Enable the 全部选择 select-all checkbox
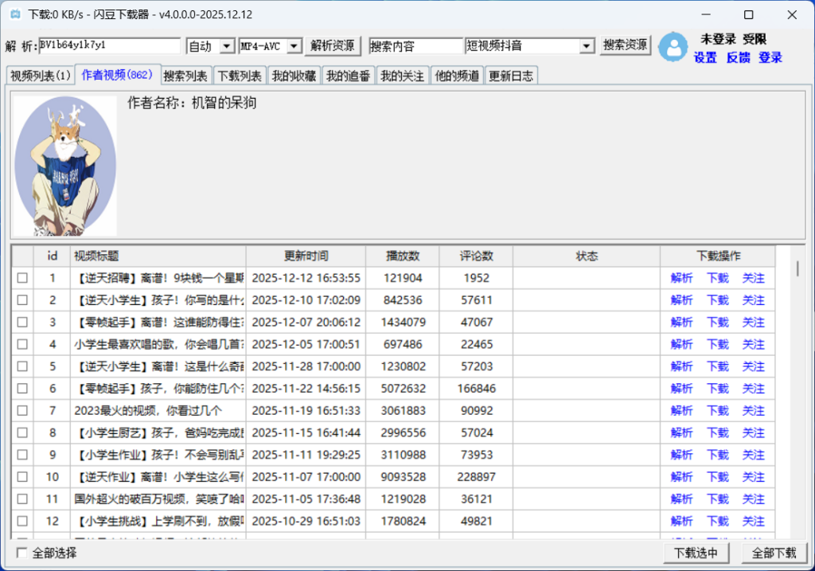This screenshot has height=571, width=815. [x=22, y=553]
